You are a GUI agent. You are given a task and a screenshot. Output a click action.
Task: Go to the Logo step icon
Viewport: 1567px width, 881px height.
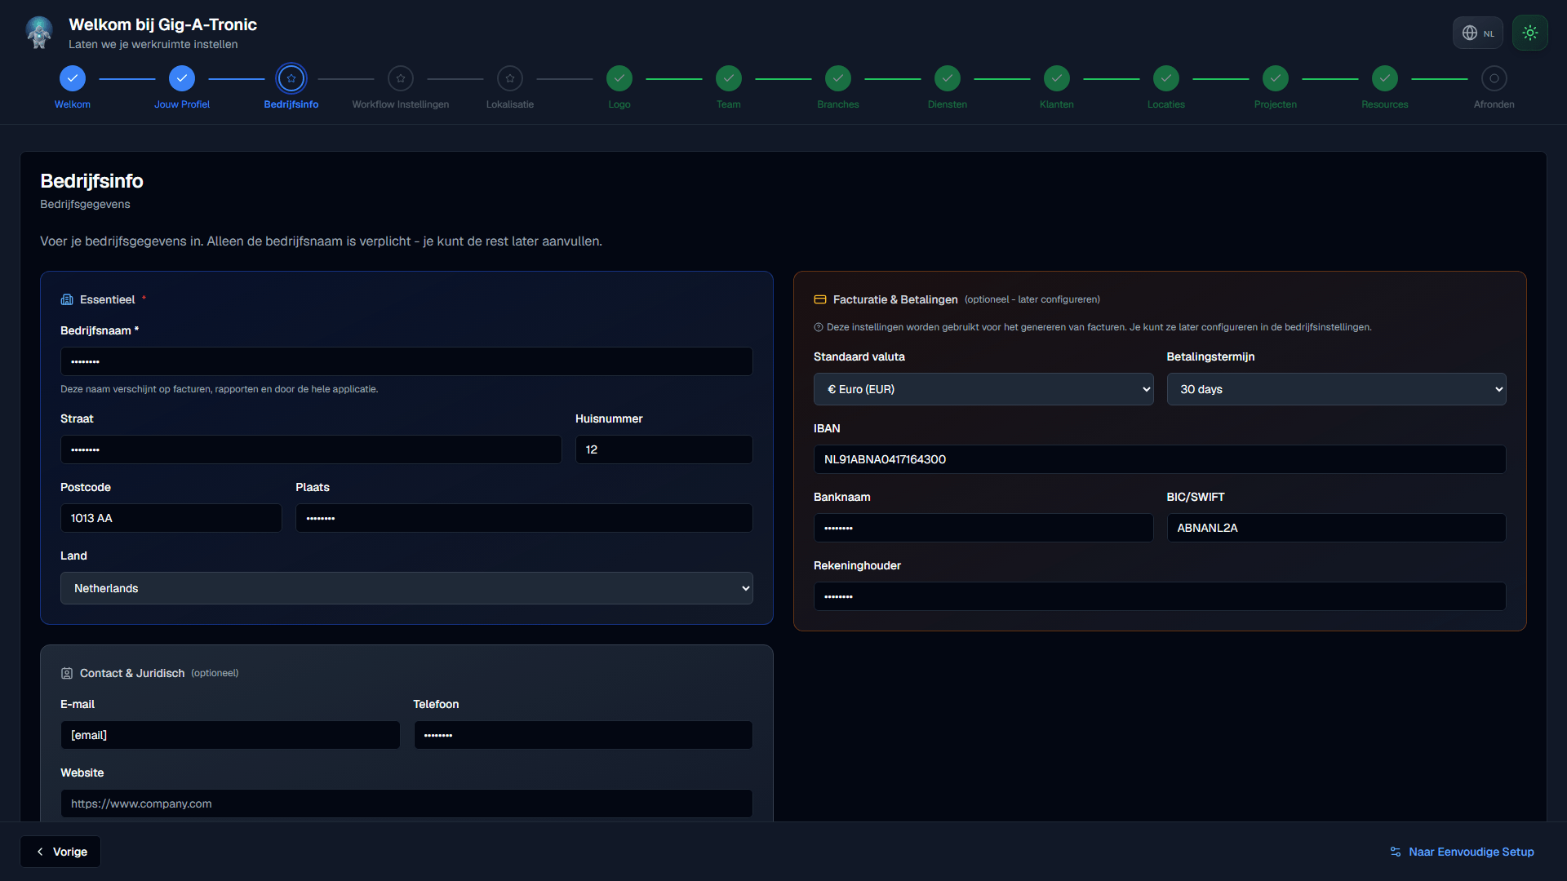[619, 78]
